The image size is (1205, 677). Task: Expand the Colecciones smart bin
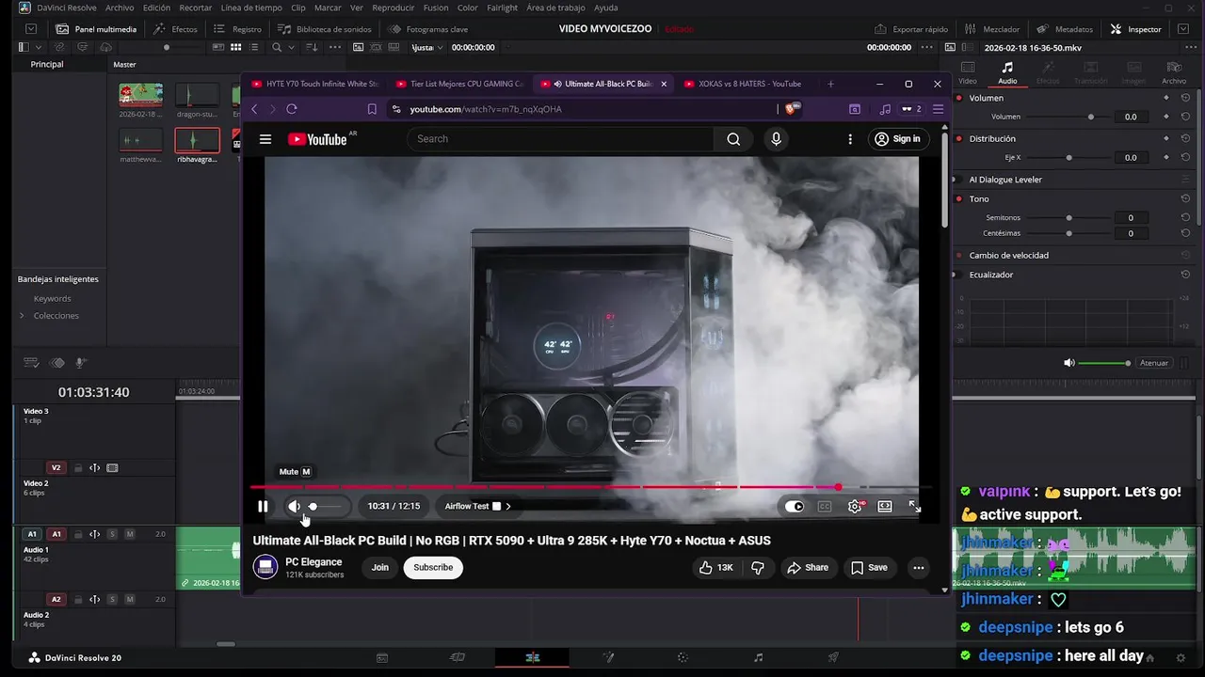pyautogui.click(x=22, y=315)
